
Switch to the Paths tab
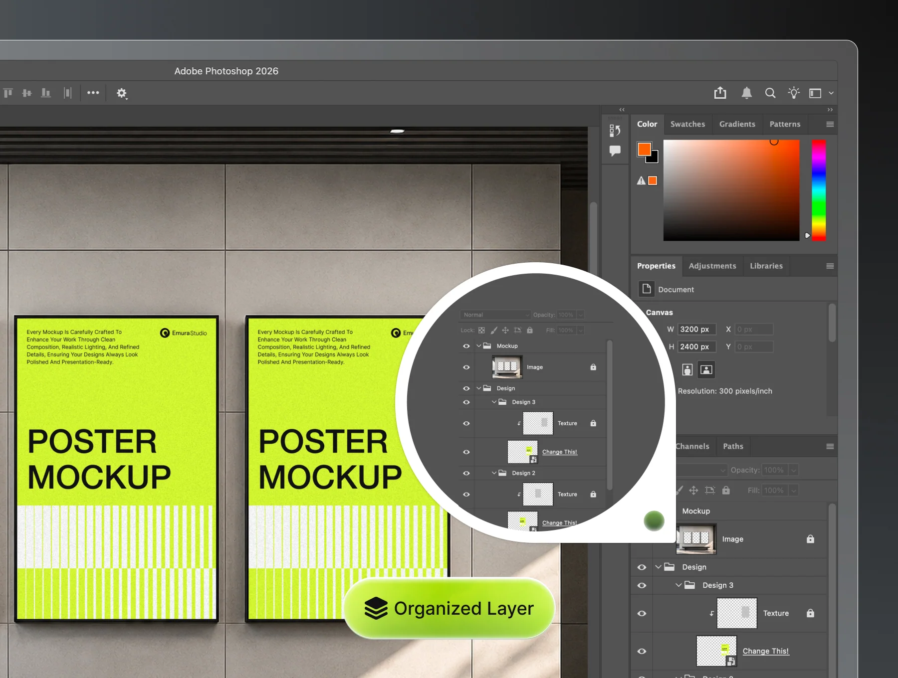coord(733,447)
